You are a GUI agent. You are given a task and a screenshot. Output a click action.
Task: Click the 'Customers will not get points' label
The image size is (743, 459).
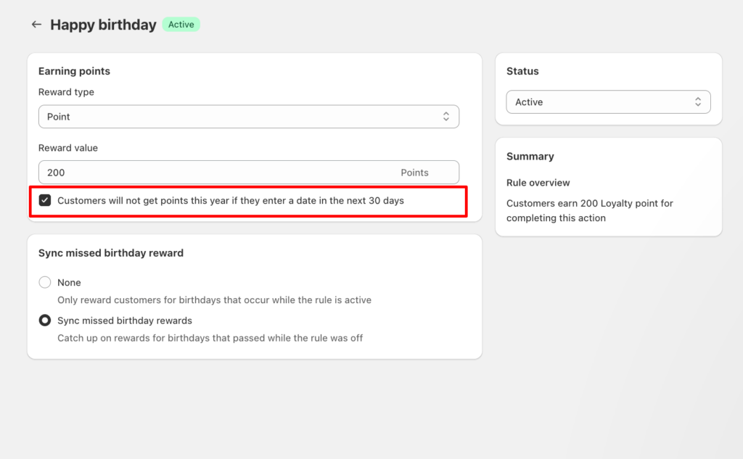(230, 200)
